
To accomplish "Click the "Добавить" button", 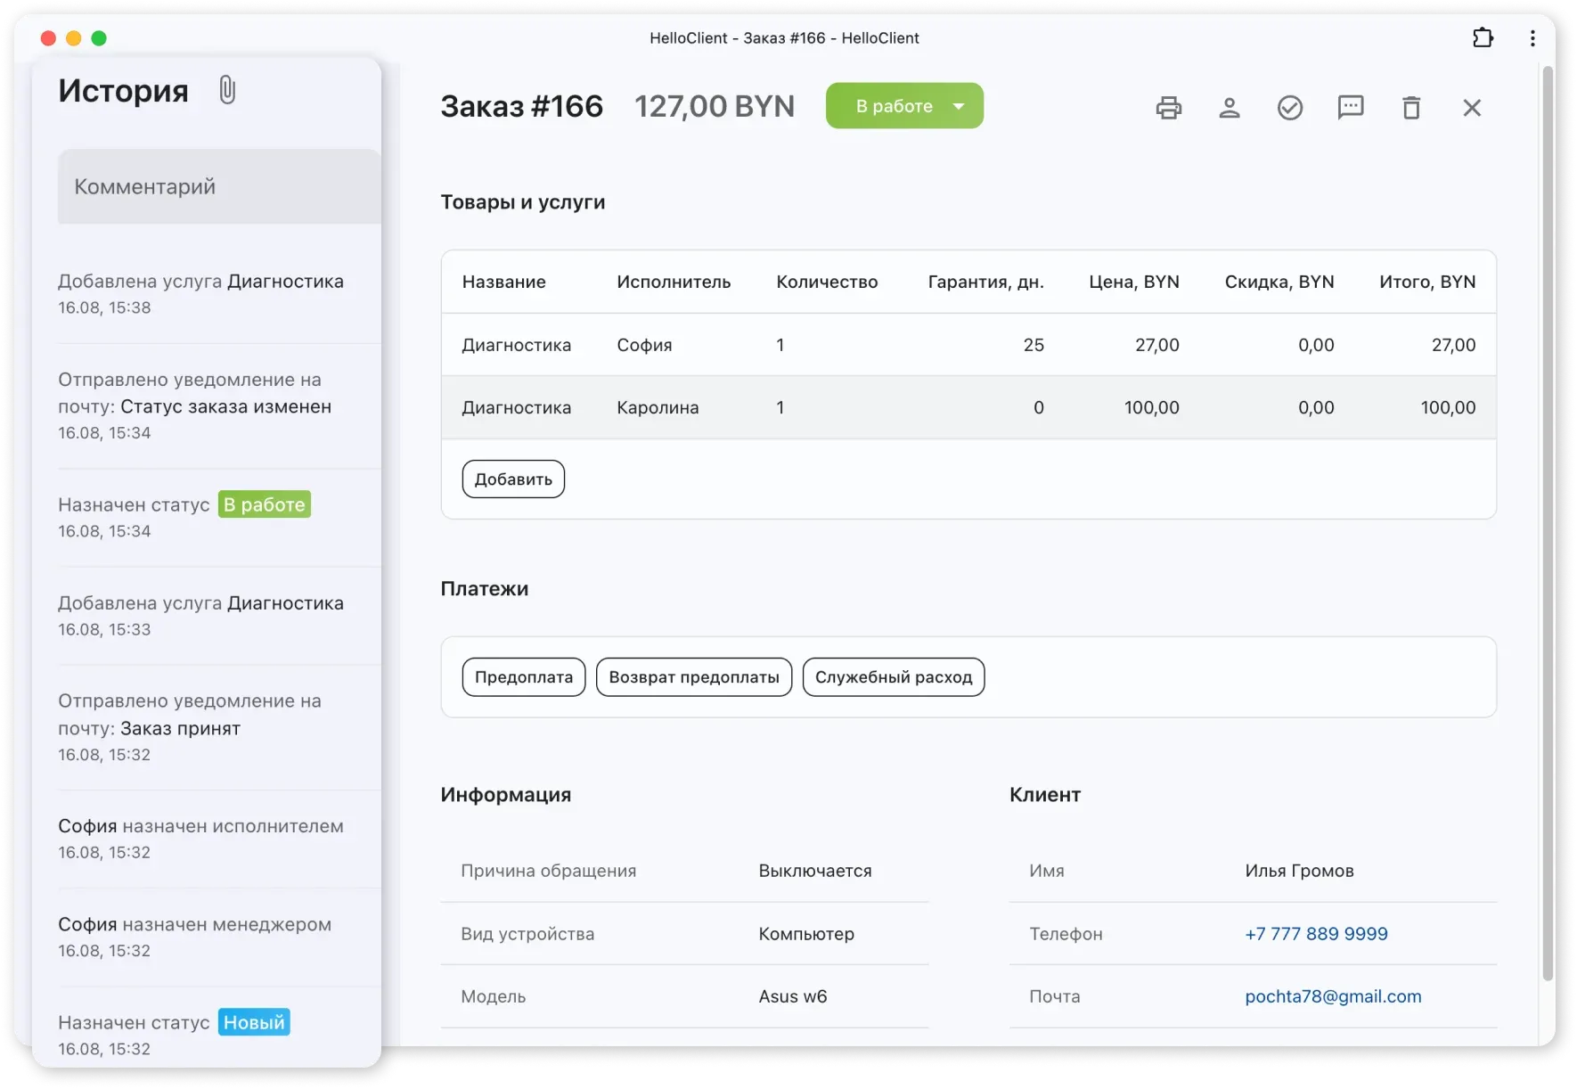I will click(x=513, y=479).
